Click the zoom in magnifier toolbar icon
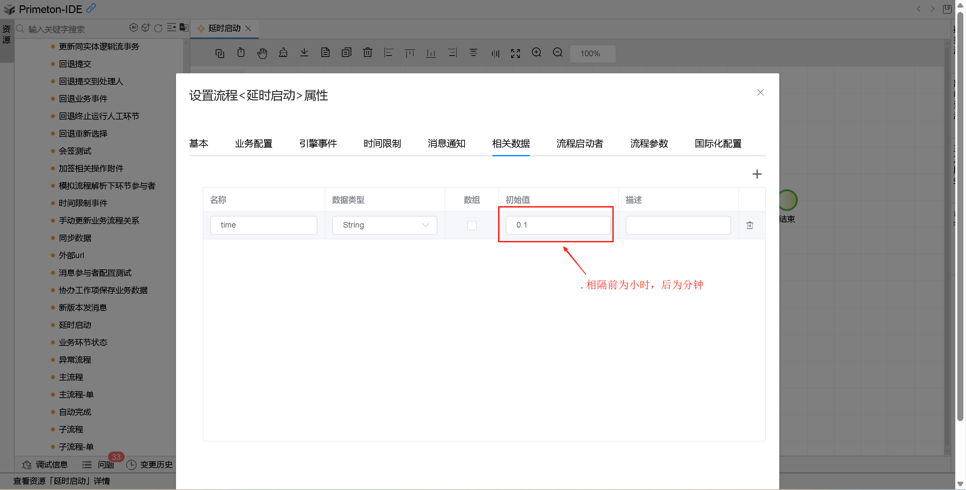Image resolution: width=966 pixels, height=490 pixels. [536, 53]
